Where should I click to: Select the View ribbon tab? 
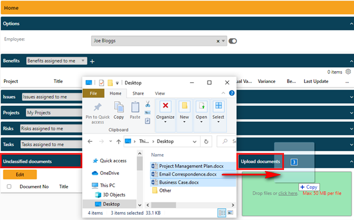coord(160,94)
